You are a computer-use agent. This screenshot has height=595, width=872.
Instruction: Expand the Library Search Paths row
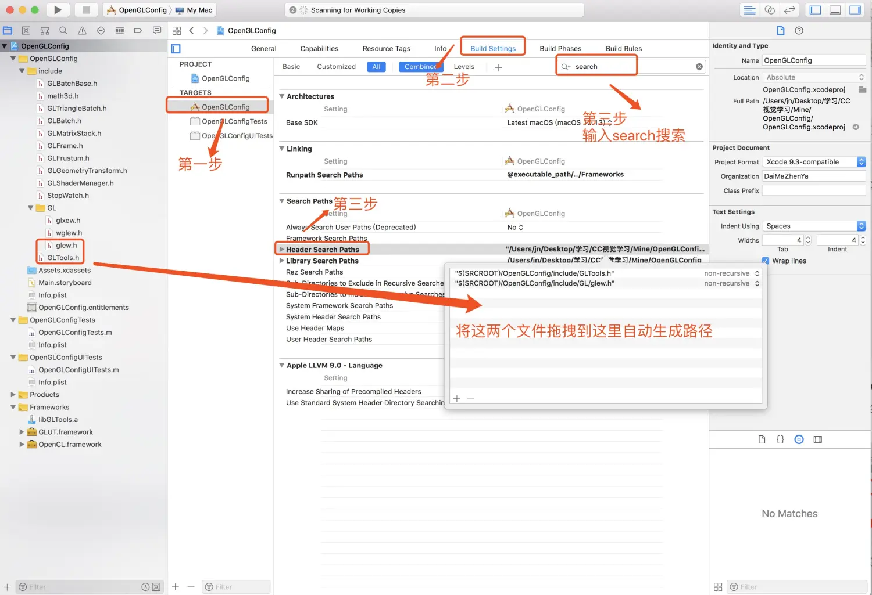coord(282,261)
